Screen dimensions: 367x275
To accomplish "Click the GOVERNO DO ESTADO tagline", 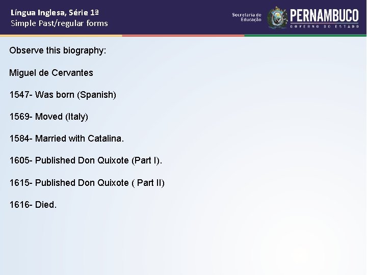I will [324, 26].
